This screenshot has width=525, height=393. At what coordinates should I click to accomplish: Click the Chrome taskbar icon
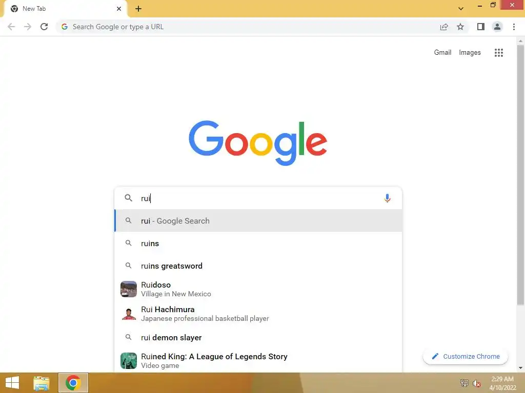73,383
